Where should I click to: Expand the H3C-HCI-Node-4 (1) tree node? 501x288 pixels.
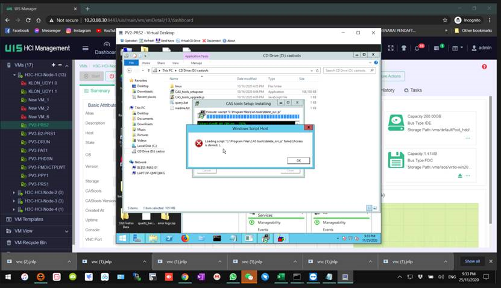(x=14, y=210)
